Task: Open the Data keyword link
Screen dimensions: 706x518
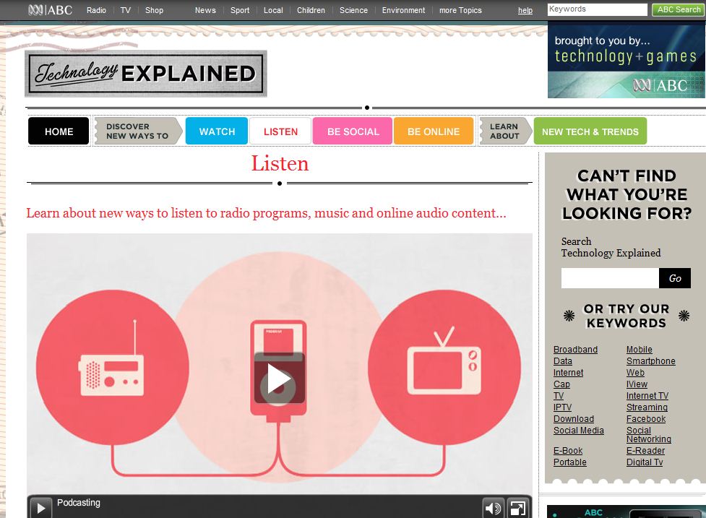Action: pos(563,361)
